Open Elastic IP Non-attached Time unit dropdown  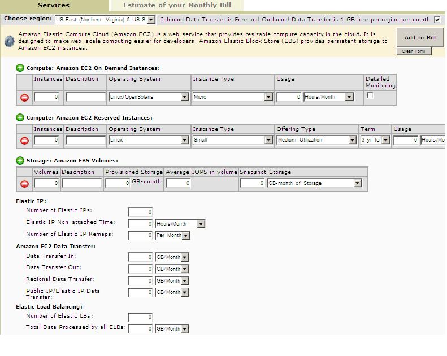[x=180, y=224]
